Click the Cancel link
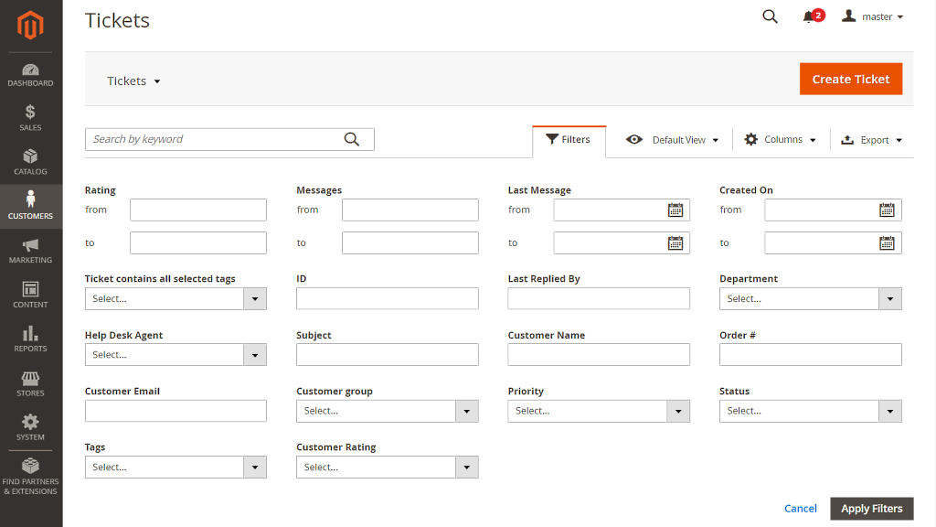 (x=800, y=509)
